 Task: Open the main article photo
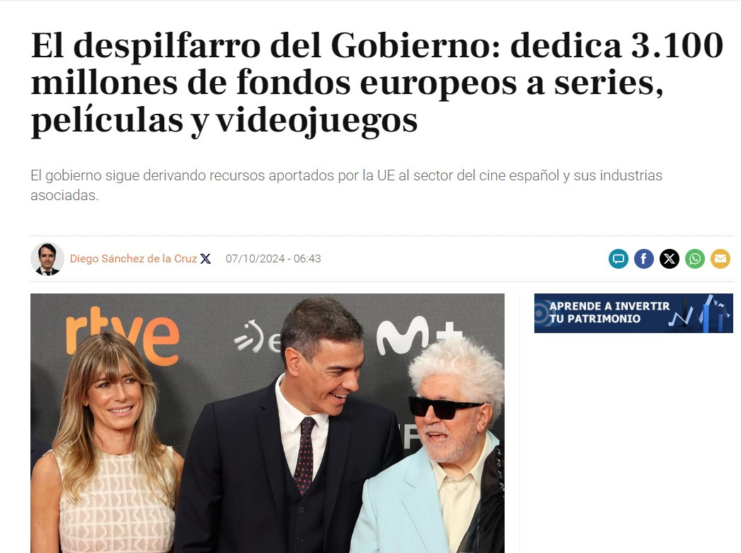[x=268, y=423]
